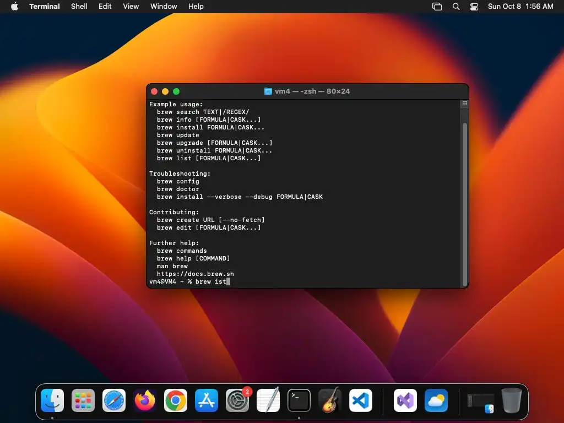564x423 pixels.
Task: Click the split pane icon in Terminal
Action: 465,103
